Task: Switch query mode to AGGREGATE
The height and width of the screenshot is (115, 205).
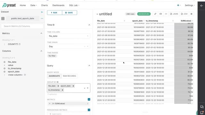Action: [54, 76]
